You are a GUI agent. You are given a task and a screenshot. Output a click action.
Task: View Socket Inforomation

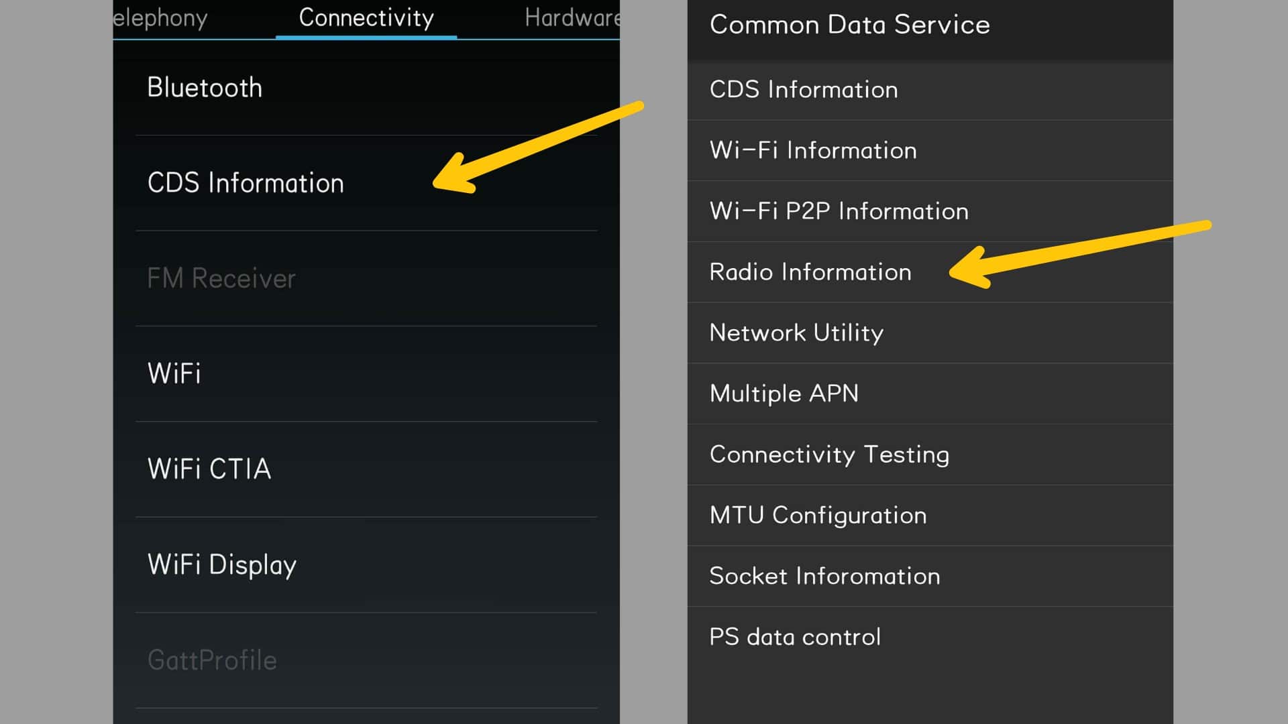825,576
